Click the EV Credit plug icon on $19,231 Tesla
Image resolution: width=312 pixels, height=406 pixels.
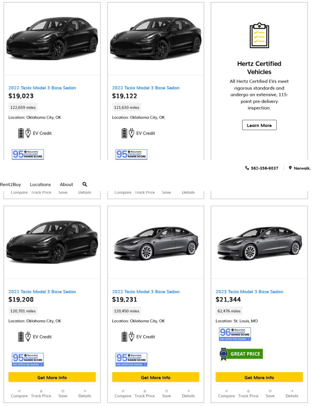(130, 337)
